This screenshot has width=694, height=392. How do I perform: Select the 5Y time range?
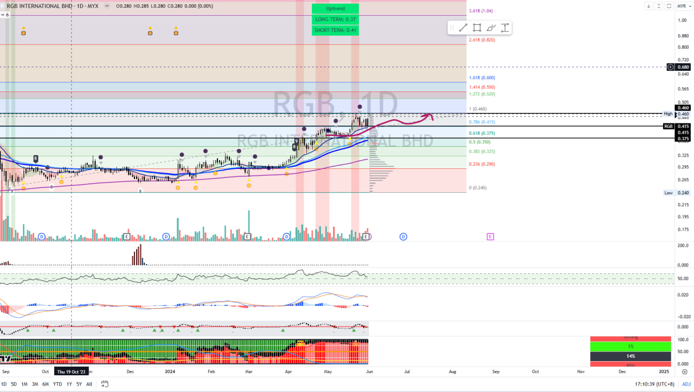(x=79, y=384)
